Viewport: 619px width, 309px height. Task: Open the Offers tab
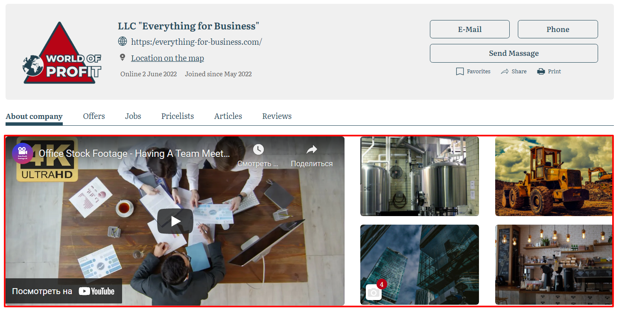point(94,116)
